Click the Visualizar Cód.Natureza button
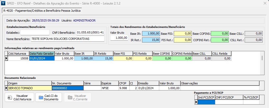This screenshot has height=108, width=269. 20,98
